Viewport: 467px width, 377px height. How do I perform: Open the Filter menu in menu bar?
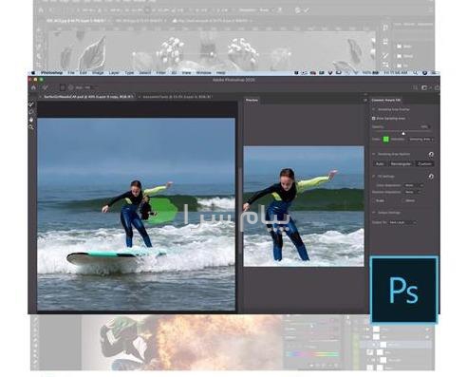[161, 73]
